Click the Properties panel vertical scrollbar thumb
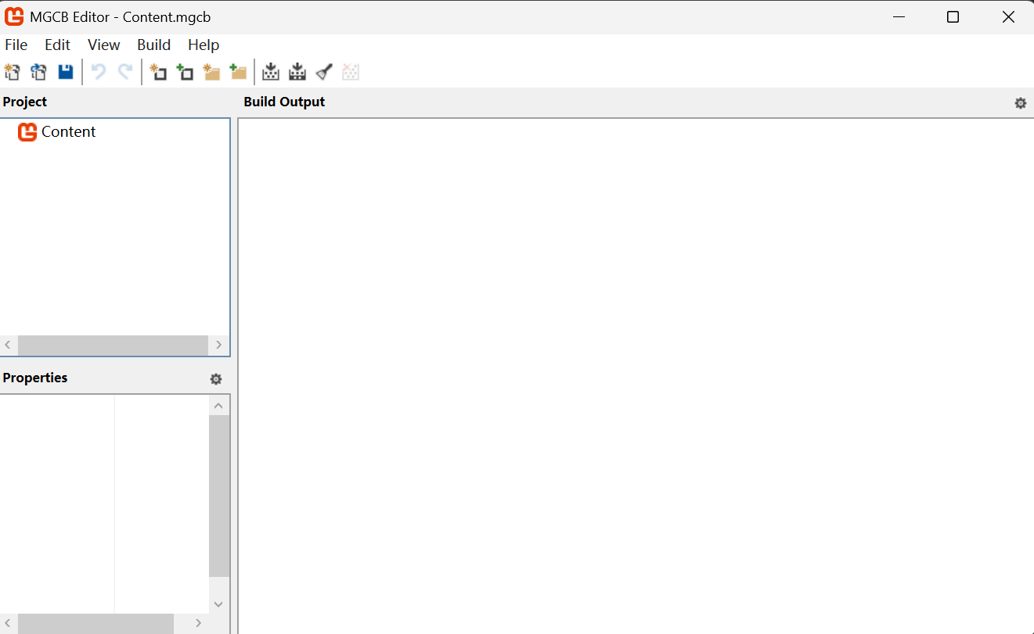Viewport: 1034px width, 634px height. [x=218, y=496]
